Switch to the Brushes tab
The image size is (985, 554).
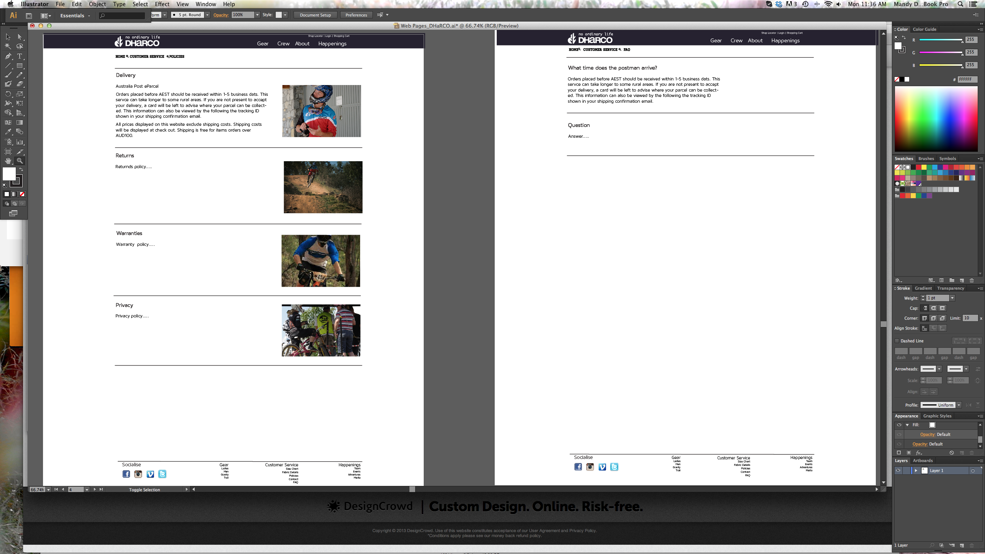[926, 159]
